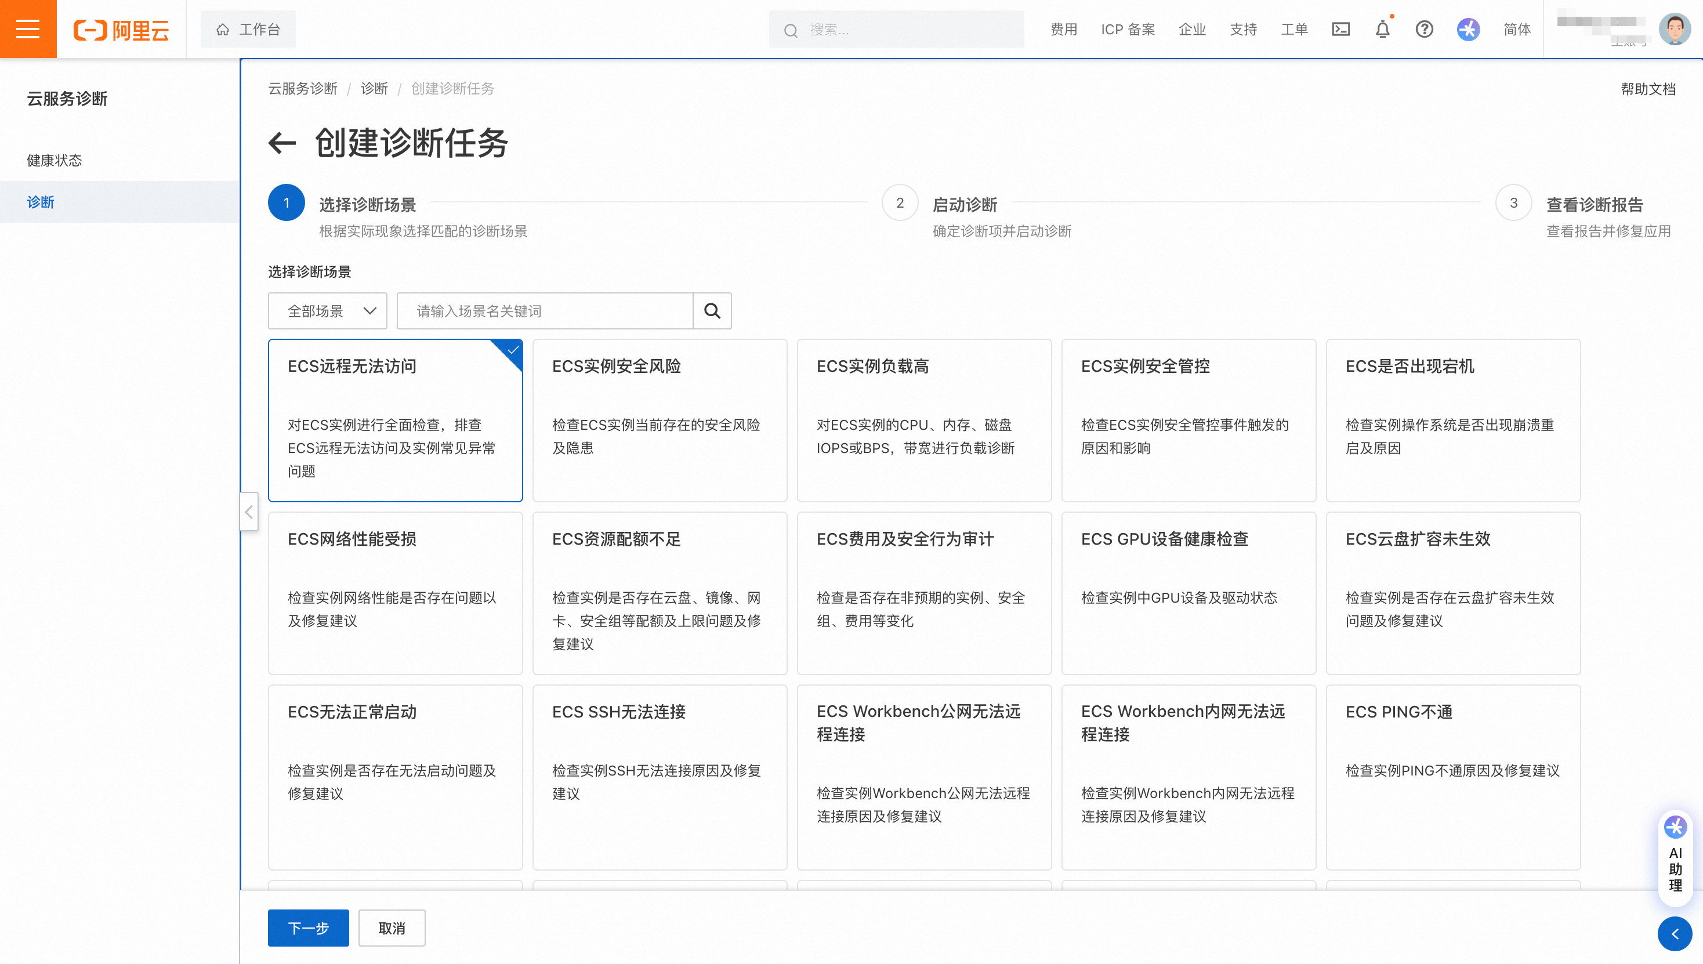Go to 诊断 breadcrumb link
The image size is (1703, 964).
[x=374, y=89]
